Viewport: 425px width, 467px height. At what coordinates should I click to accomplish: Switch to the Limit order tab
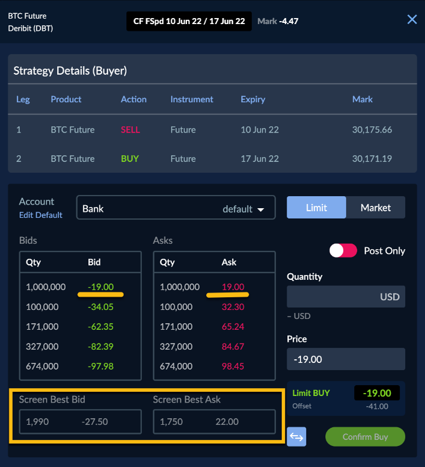click(316, 208)
